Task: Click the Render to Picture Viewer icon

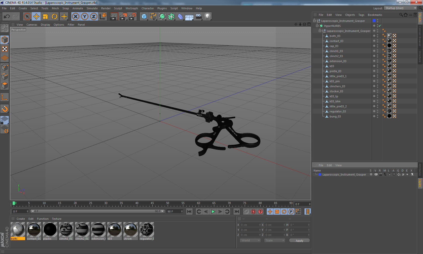Action: (x=123, y=17)
